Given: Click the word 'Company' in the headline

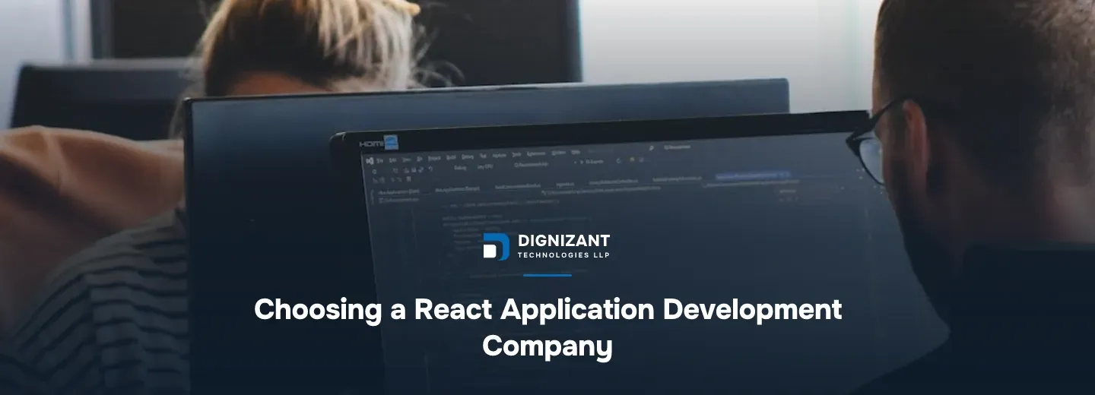Looking at the screenshot, I should [547, 346].
